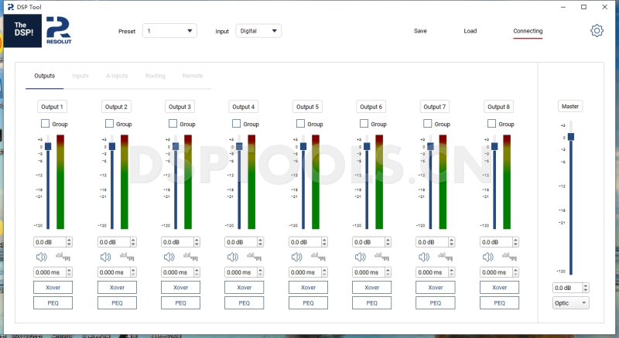Click the Output 3 delay field showing 0.000 ms
The image size is (619, 338).
click(x=175, y=272)
